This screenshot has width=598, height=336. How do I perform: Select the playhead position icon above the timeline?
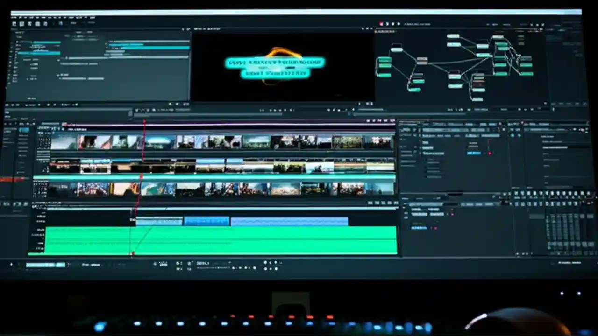(144, 121)
